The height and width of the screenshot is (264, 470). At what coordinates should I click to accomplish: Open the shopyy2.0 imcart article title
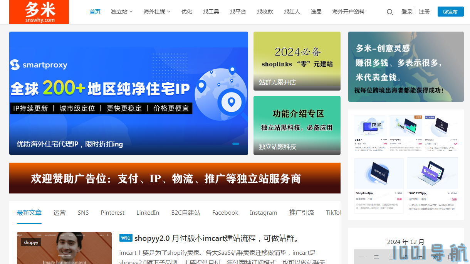pyautogui.click(x=217, y=238)
